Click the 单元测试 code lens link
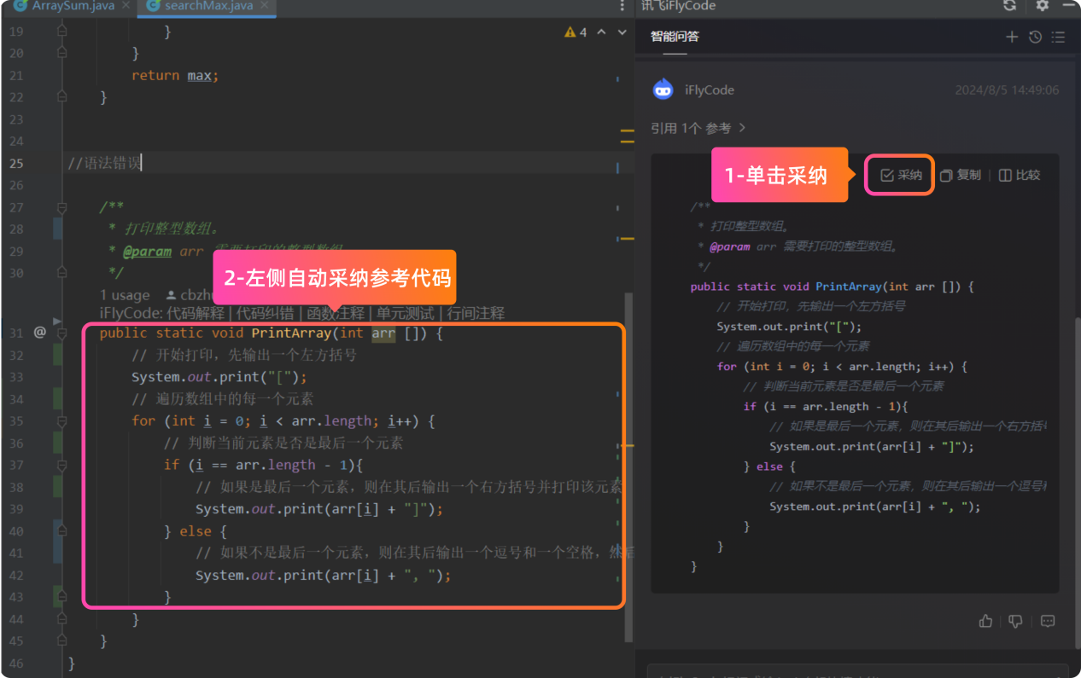1081x678 pixels. click(x=406, y=313)
